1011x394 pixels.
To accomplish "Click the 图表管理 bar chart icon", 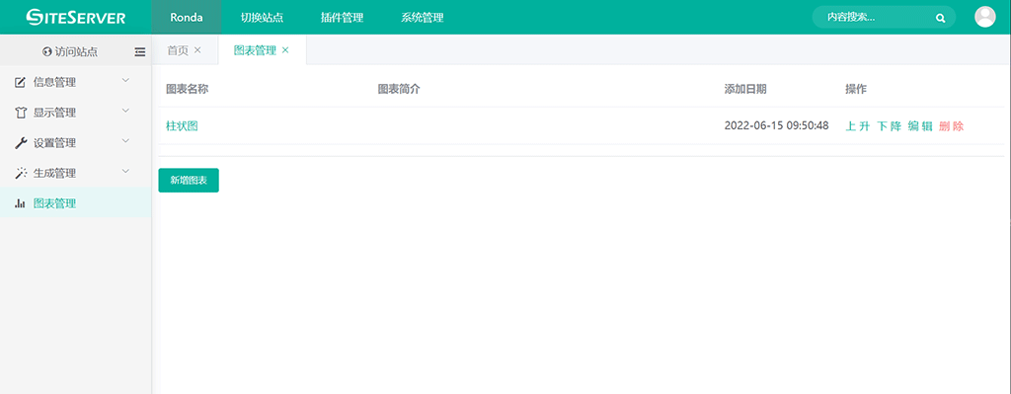I will coord(20,203).
